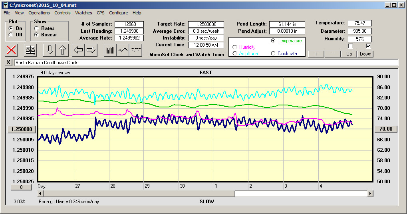407x214 pixels.
Task: Click the horizontal scrollbar thumb
Action: pyautogui.click(x=139, y=194)
